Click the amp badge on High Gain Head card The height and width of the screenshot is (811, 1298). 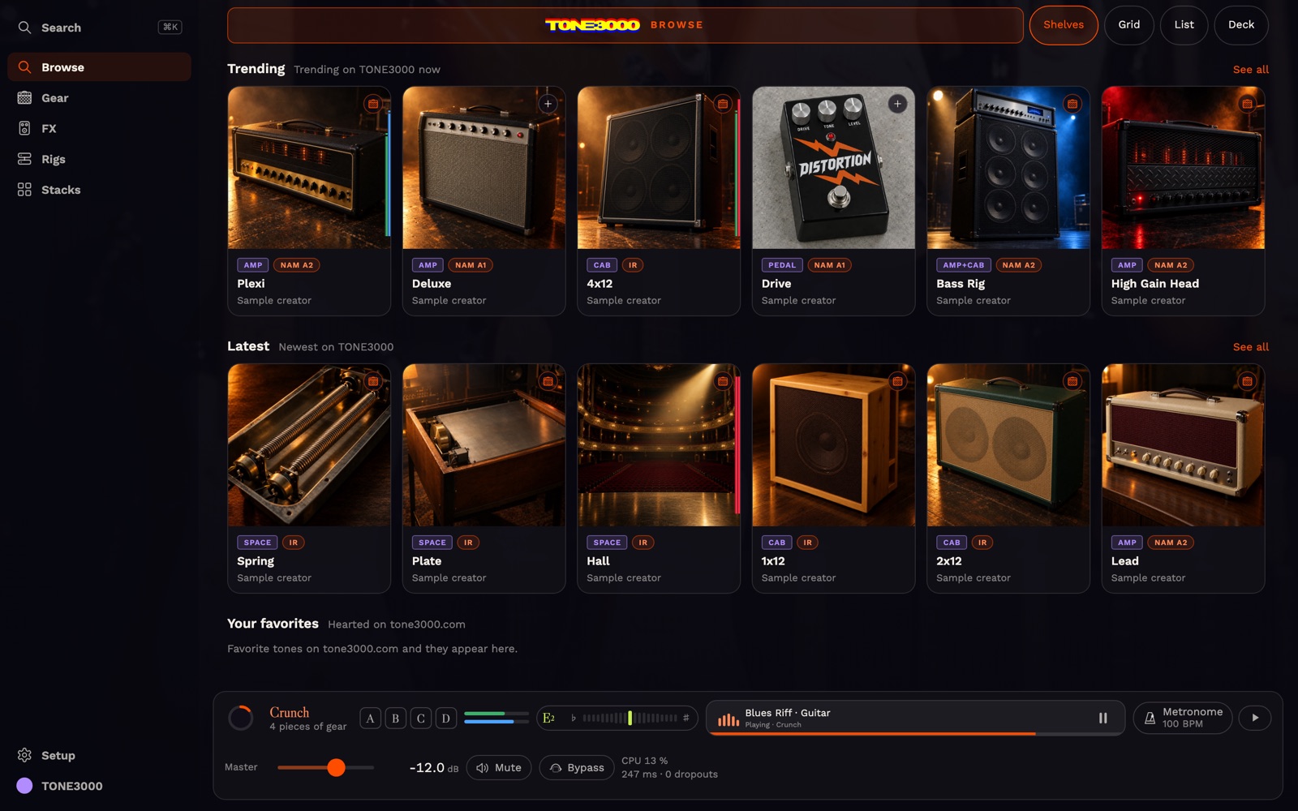(x=1248, y=104)
